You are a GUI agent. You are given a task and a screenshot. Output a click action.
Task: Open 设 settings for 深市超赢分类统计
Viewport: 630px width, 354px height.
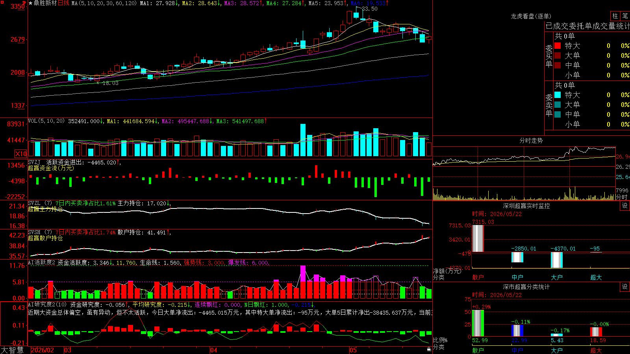(625, 287)
